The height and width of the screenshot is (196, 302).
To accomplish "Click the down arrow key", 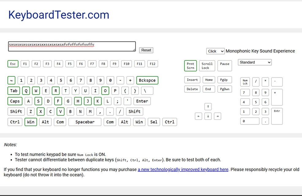I will point(208,116).
